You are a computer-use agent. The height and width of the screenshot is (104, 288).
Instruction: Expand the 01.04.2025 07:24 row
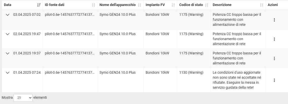tap(8, 73)
